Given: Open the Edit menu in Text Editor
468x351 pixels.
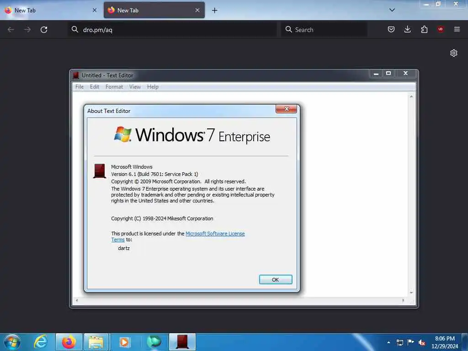Looking at the screenshot, I should coord(94,87).
